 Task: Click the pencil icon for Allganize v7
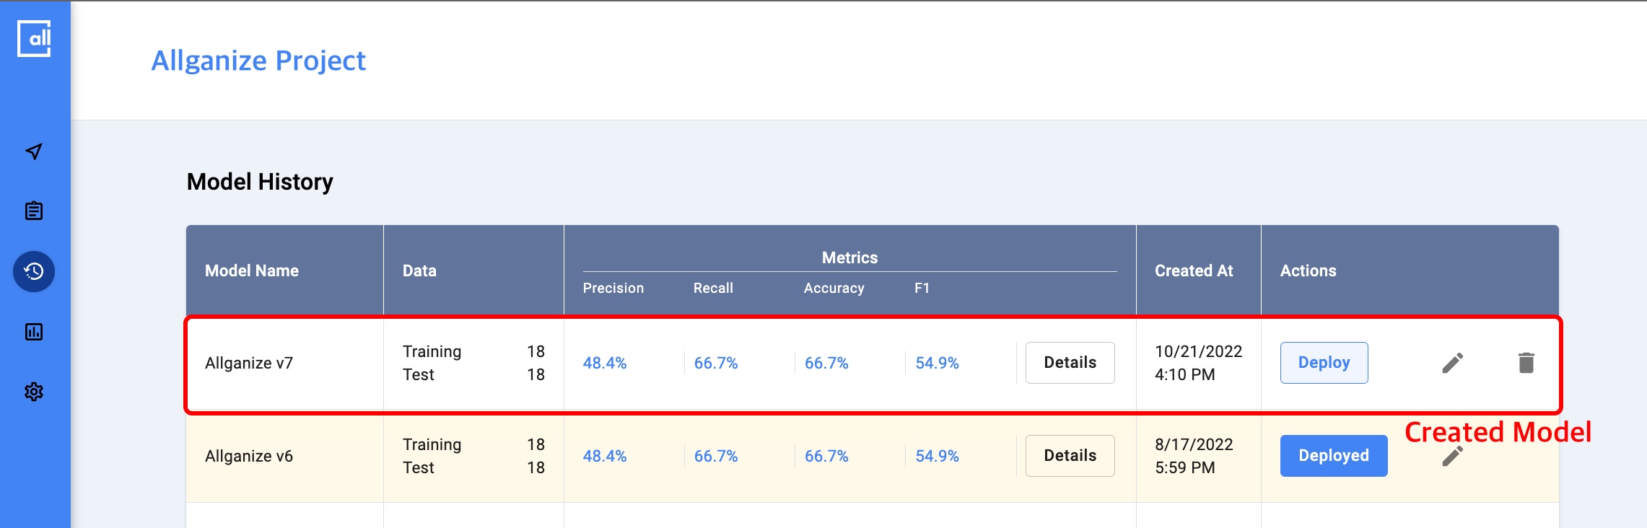1452,363
